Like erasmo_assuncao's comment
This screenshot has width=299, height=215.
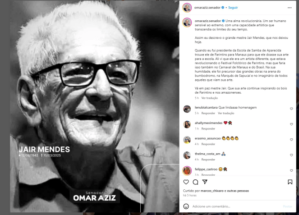(x=291, y=140)
